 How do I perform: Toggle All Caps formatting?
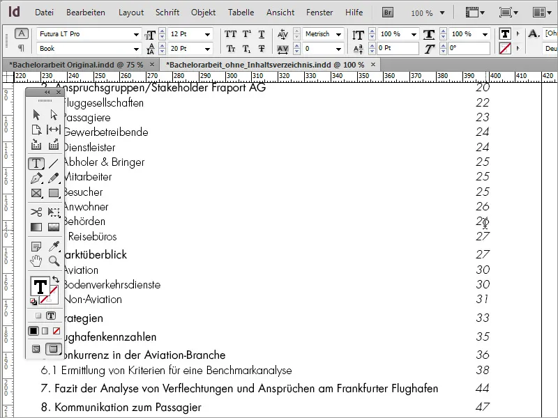coord(230,34)
